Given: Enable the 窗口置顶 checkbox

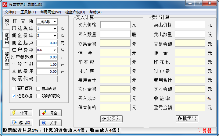Looking at the screenshot, I should [x=14, y=88].
